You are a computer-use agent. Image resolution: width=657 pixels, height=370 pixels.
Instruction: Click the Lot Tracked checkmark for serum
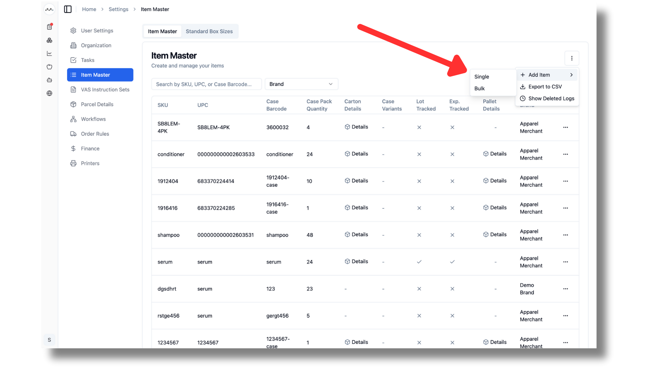click(x=419, y=262)
